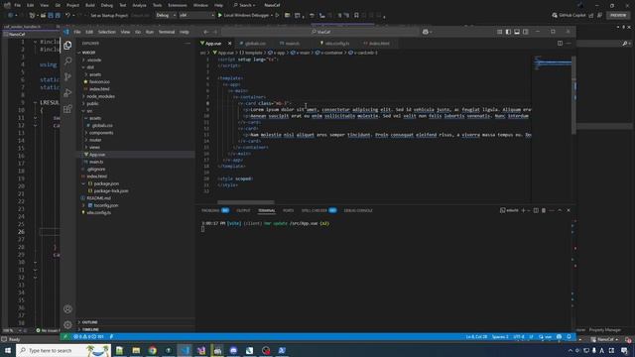This screenshot has height=357, width=635.
Task: Go back with VS Code navigation arrow
Action: (205, 32)
